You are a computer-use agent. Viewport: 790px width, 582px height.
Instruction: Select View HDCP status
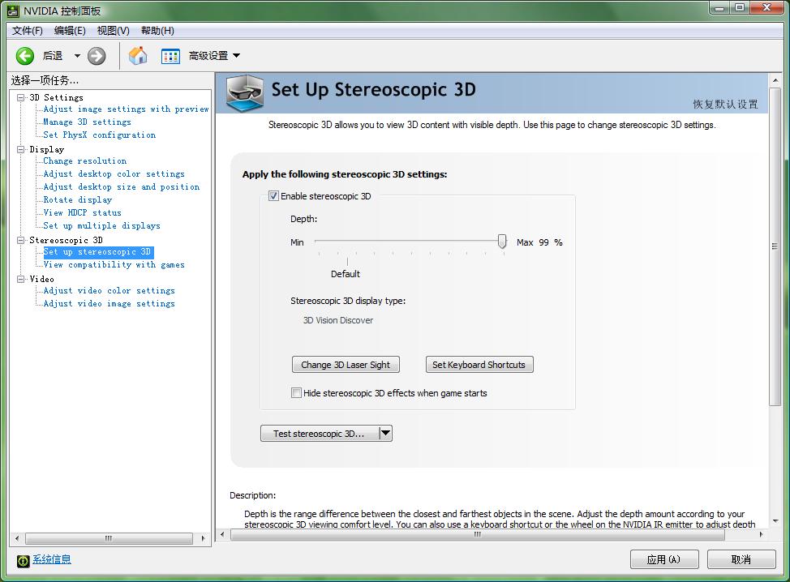[82, 212]
